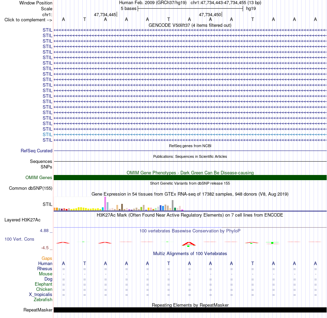Image resolution: width=327 pixels, height=318 pixels.
Task: Open Repeating Elements by RepeatMasker title
Action: pos(190,305)
